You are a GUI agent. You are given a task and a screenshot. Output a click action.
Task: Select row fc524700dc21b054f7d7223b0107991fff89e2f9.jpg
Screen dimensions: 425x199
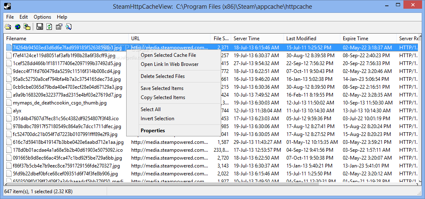(x=210, y=134)
